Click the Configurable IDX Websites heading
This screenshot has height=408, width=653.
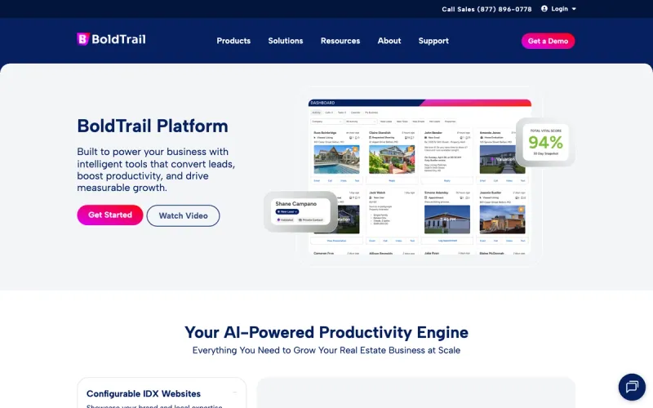point(144,393)
